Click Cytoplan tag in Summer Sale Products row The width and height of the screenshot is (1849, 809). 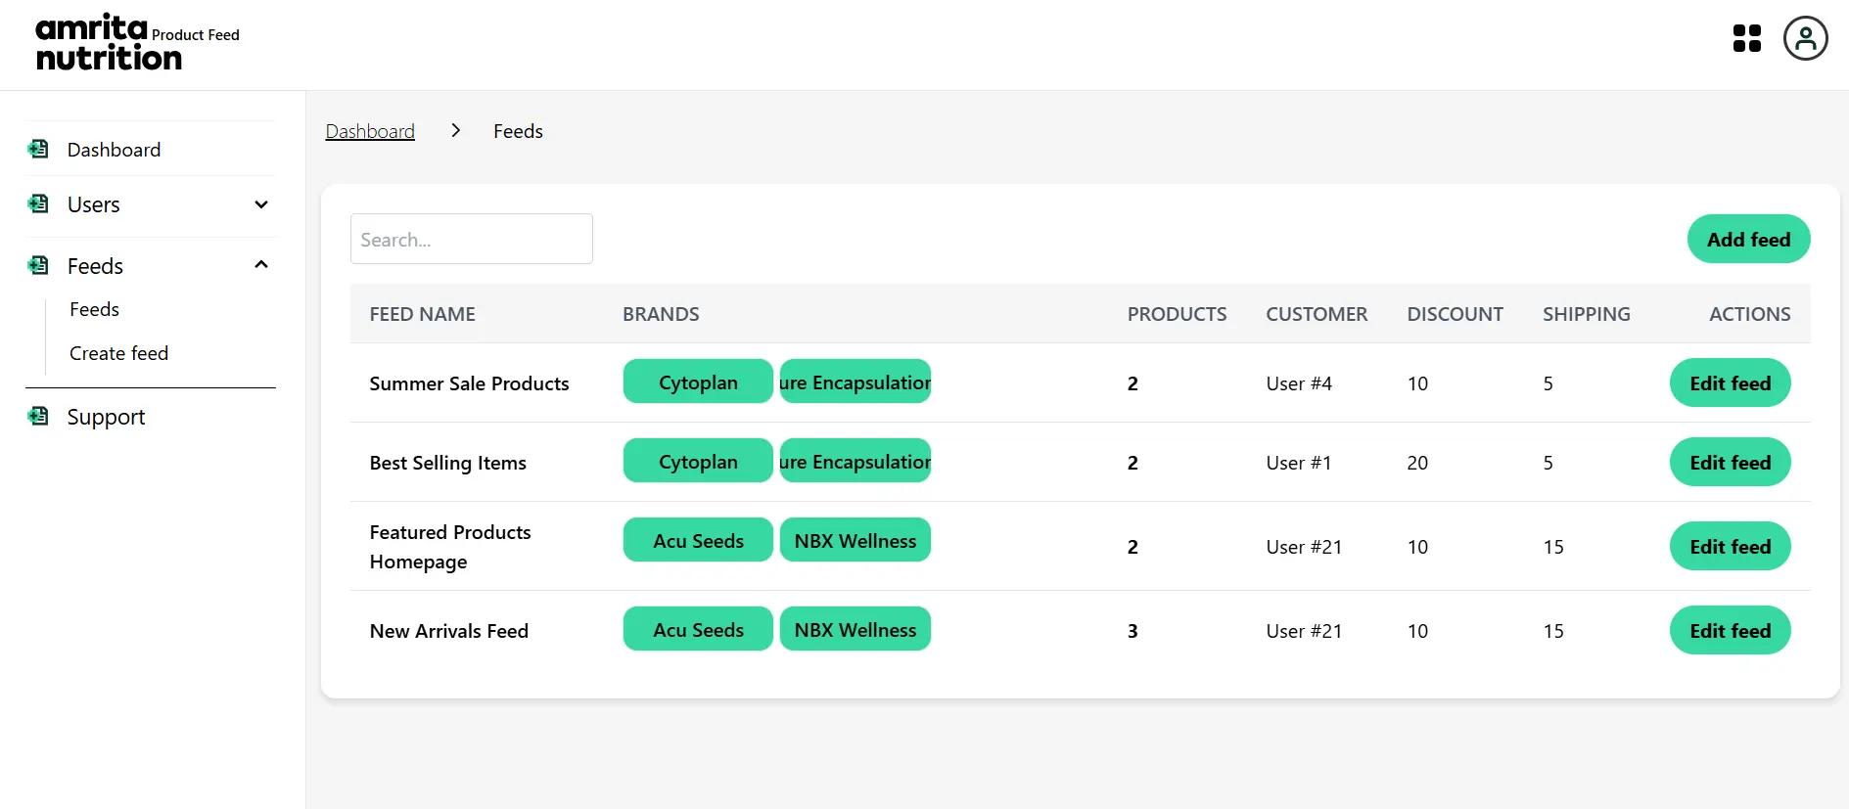point(698,382)
